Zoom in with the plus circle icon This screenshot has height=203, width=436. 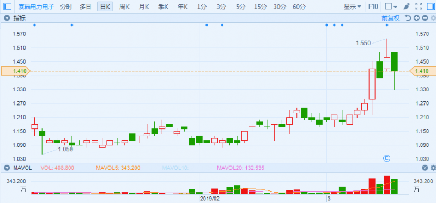416,19
